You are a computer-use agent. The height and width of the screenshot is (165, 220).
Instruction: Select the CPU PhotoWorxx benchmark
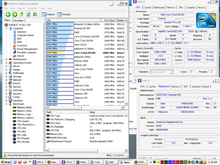[26, 125]
